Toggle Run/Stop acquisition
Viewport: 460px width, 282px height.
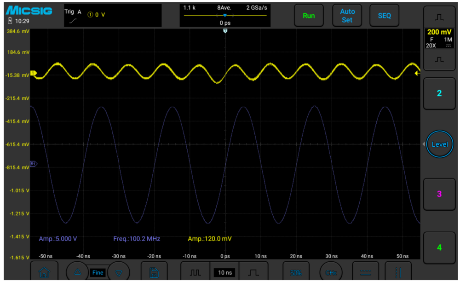pyautogui.click(x=309, y=16)
